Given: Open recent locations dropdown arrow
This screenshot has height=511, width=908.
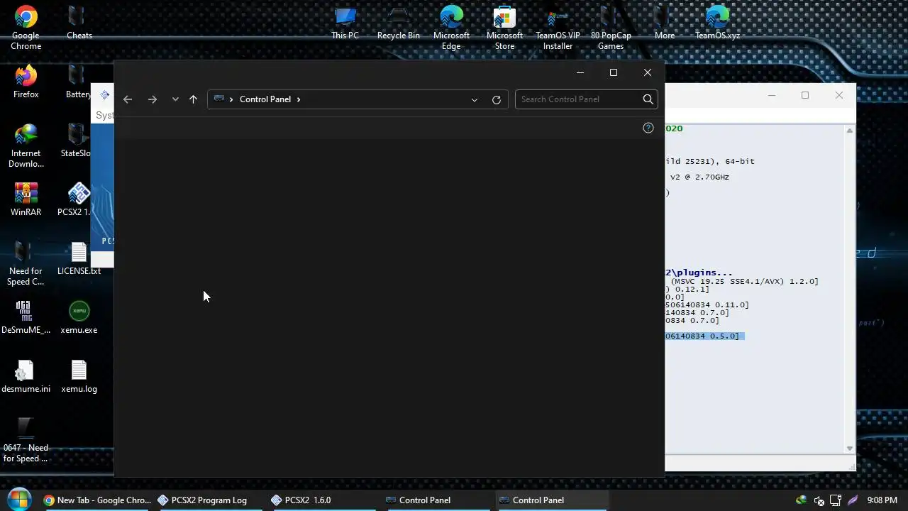Looking at the screenshot, I should pyautogui.click(x=175, y=99).
